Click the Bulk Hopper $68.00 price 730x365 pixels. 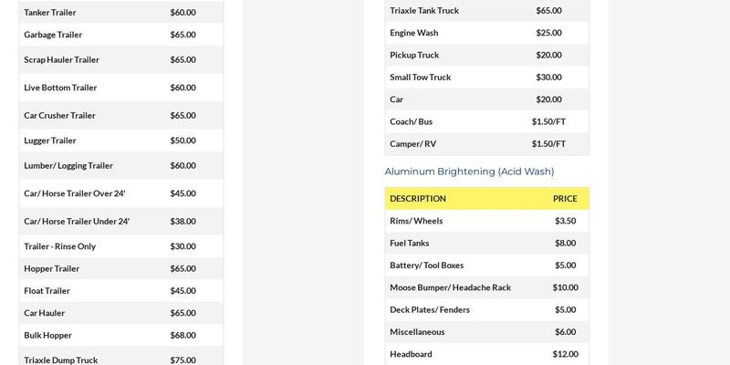click(182, 335)
